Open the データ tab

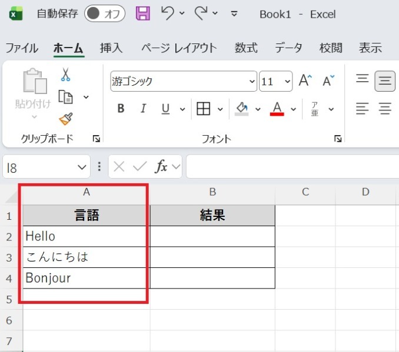pos(288,48)
